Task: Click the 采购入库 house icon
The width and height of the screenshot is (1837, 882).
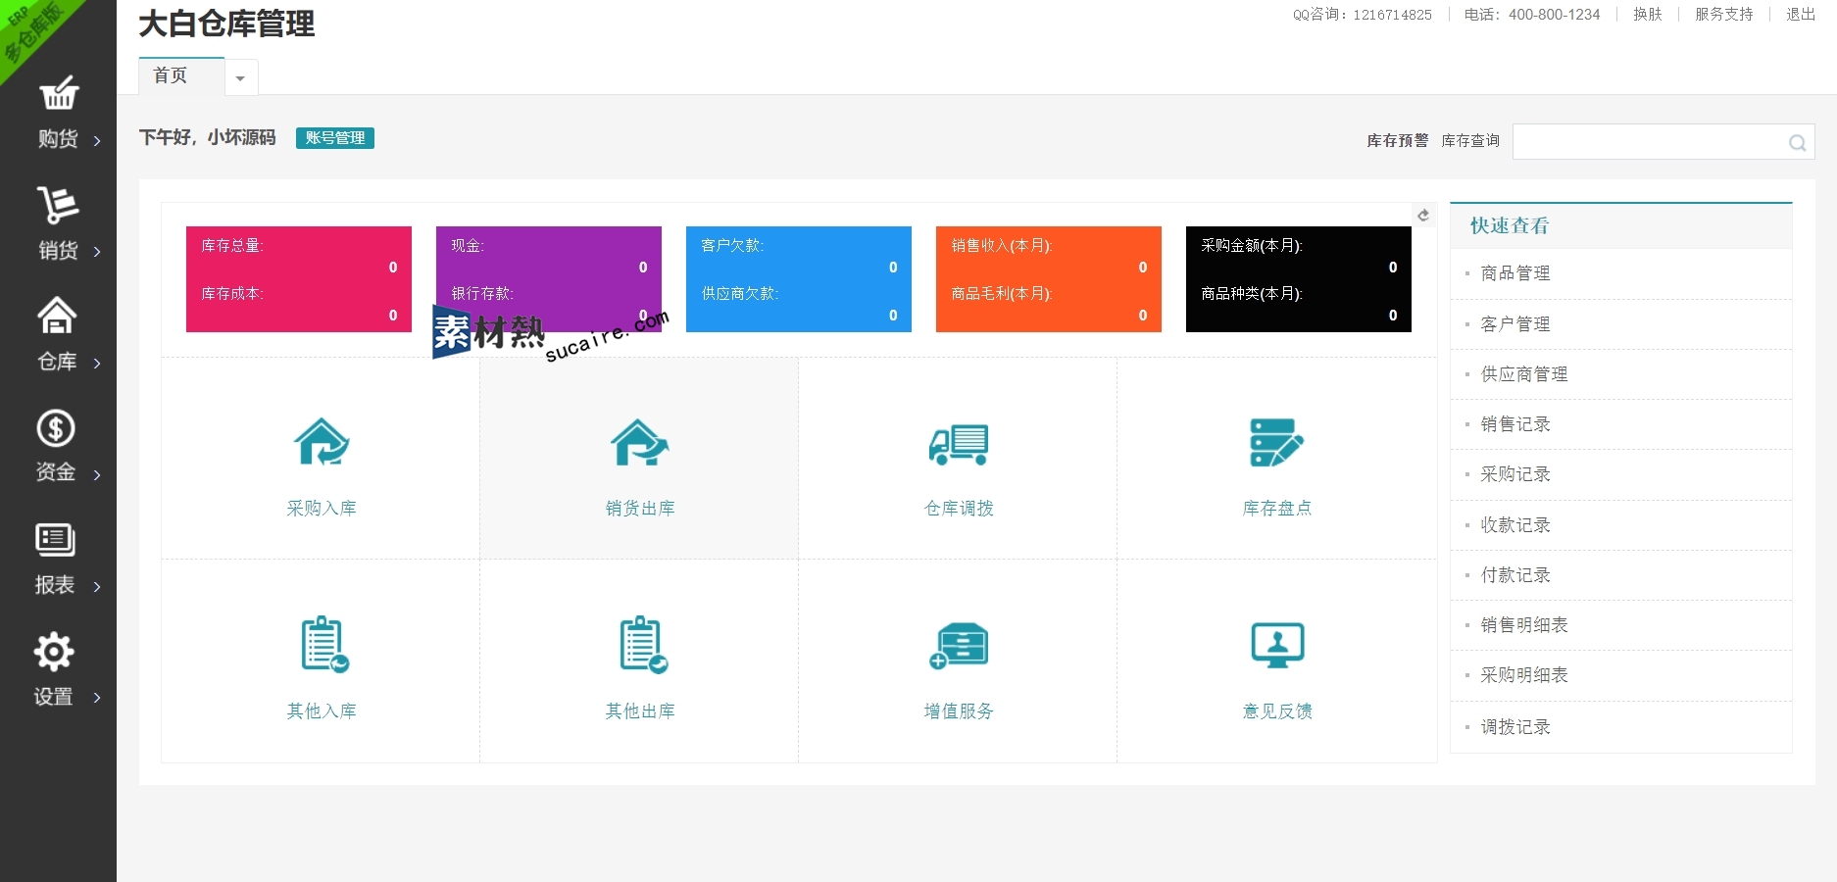Action: coord(322,442)
